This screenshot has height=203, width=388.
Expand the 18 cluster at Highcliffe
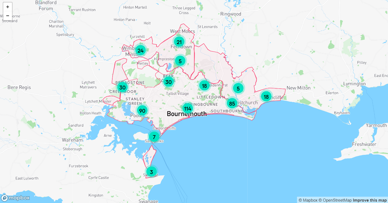point(266,97)
